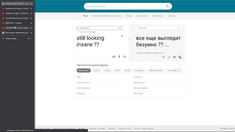Translate the phrase Good bye
Viewport: 235px width, 132px height.
[x=81, y=93]
